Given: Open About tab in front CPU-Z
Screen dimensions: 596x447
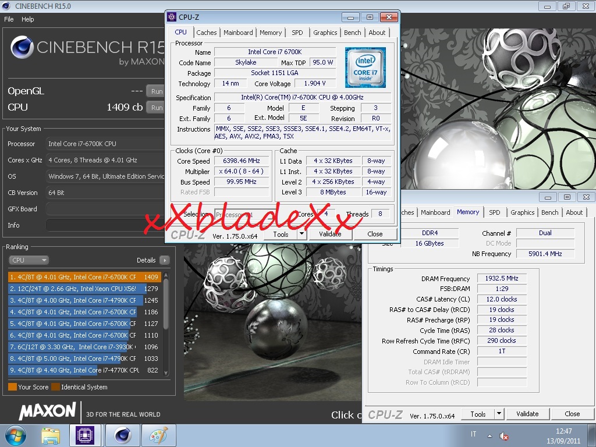Looking at the screenshot, I should tap(377, 33).
